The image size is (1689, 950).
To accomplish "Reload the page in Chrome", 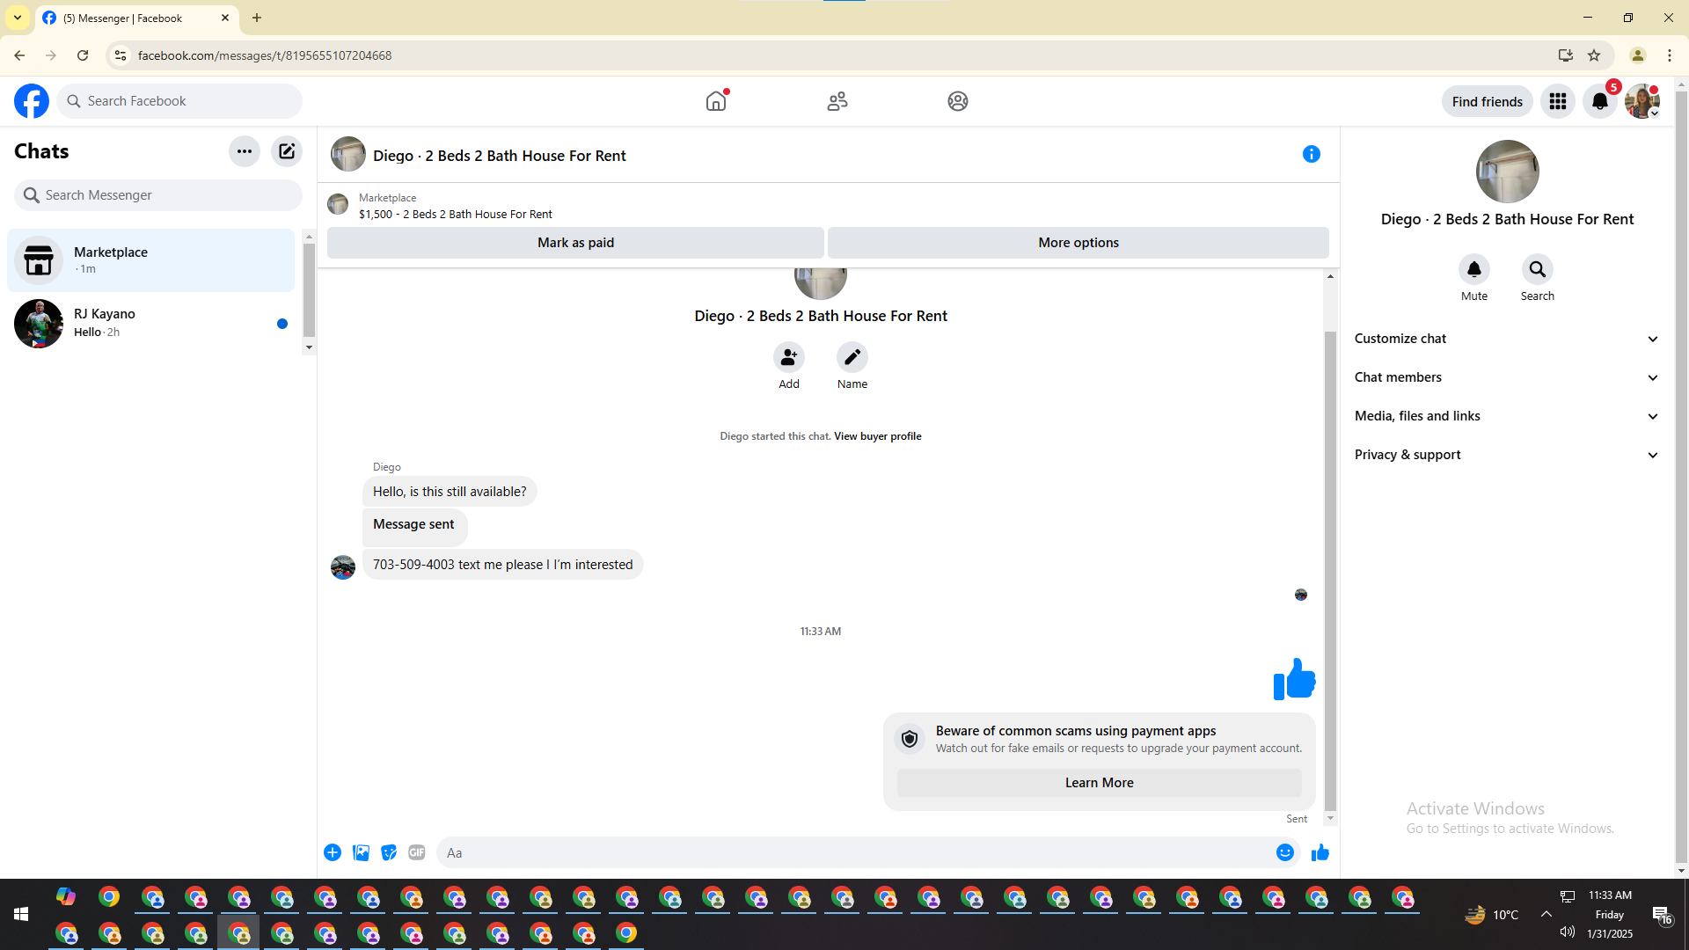I will 83,55.
